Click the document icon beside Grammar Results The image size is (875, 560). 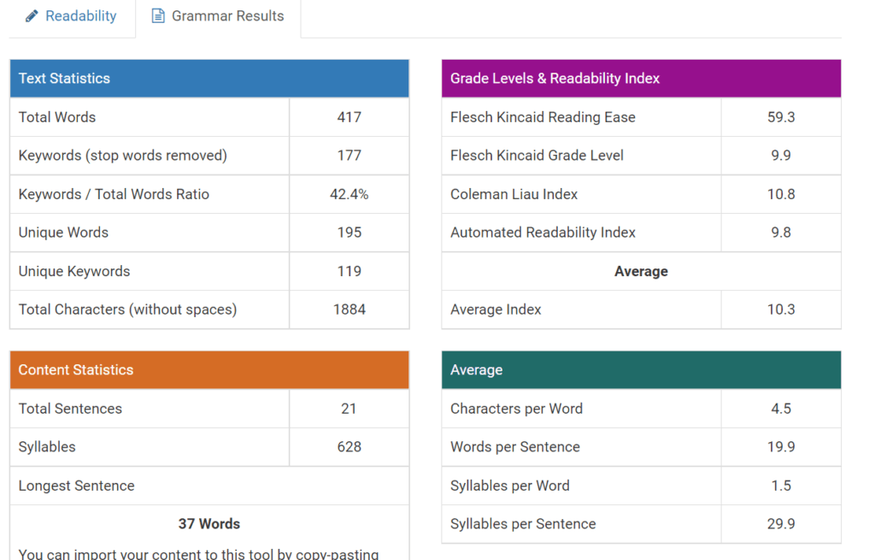[157, 16]
